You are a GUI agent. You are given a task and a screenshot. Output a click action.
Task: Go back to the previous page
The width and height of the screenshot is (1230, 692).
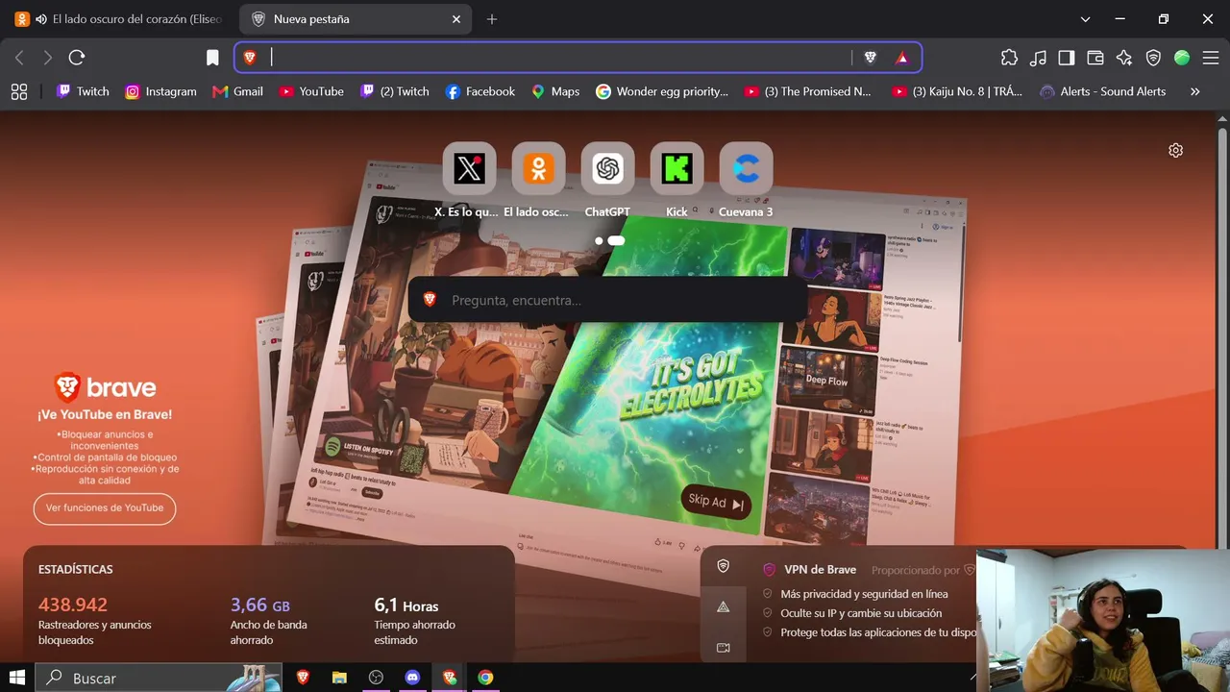pos(19,58)
